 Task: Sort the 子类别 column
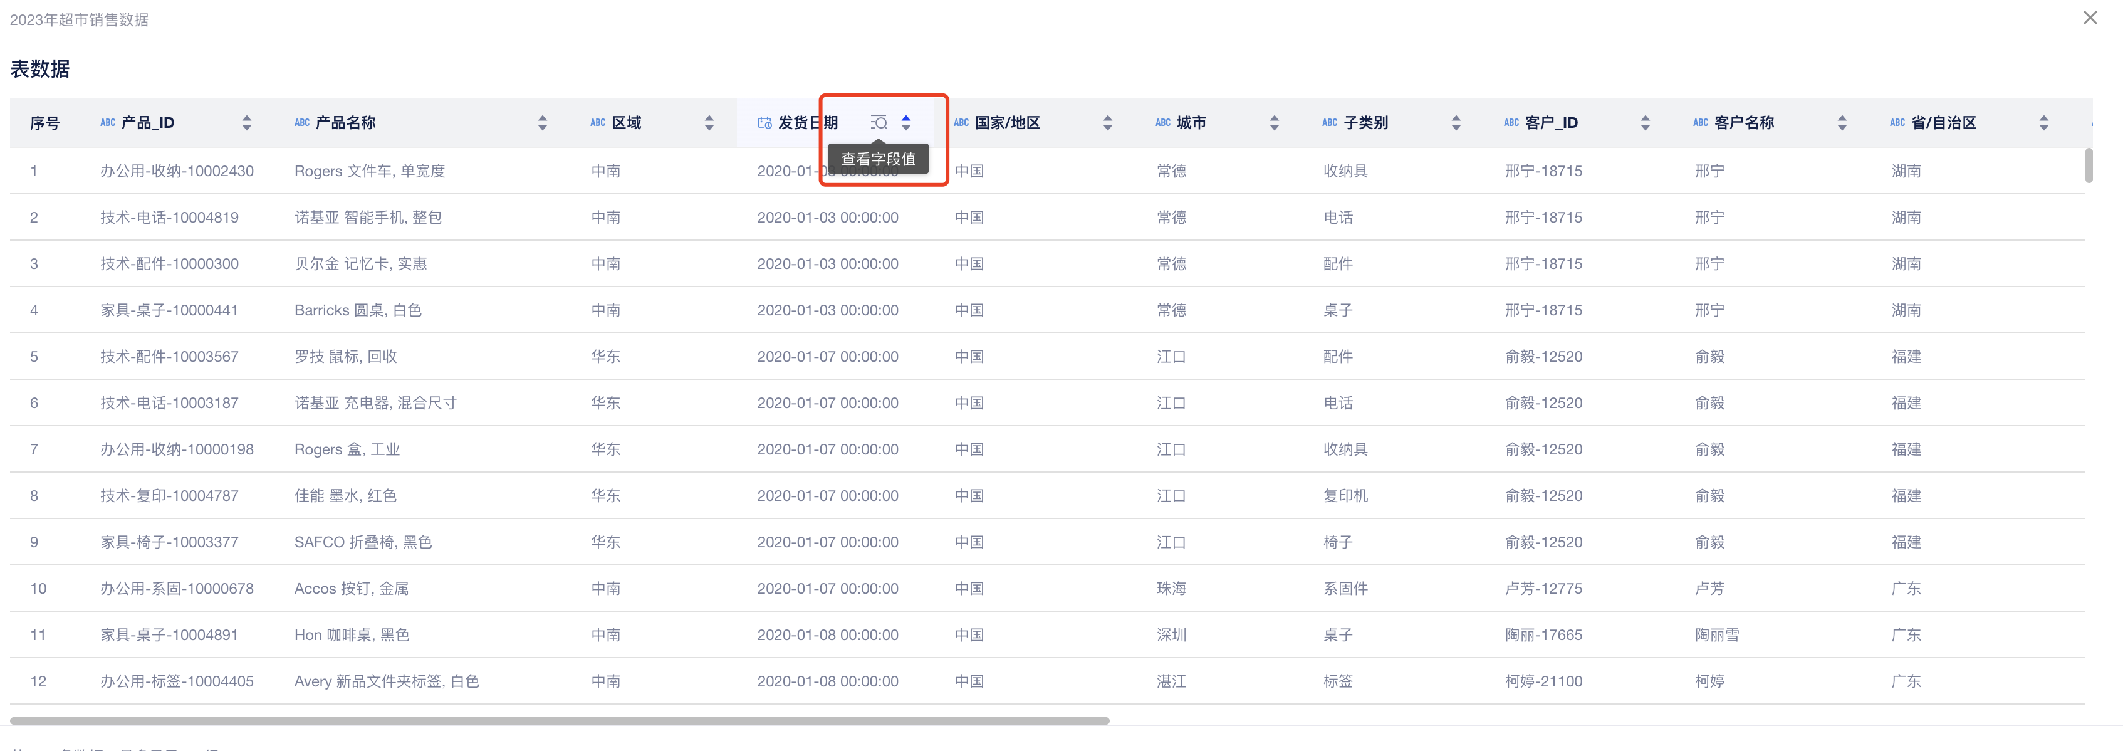click(x=1456, y=123)
